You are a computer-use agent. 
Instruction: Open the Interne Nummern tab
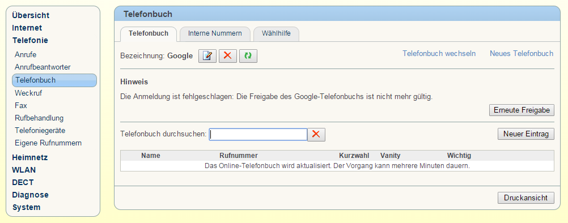click(x=215, y=33)
